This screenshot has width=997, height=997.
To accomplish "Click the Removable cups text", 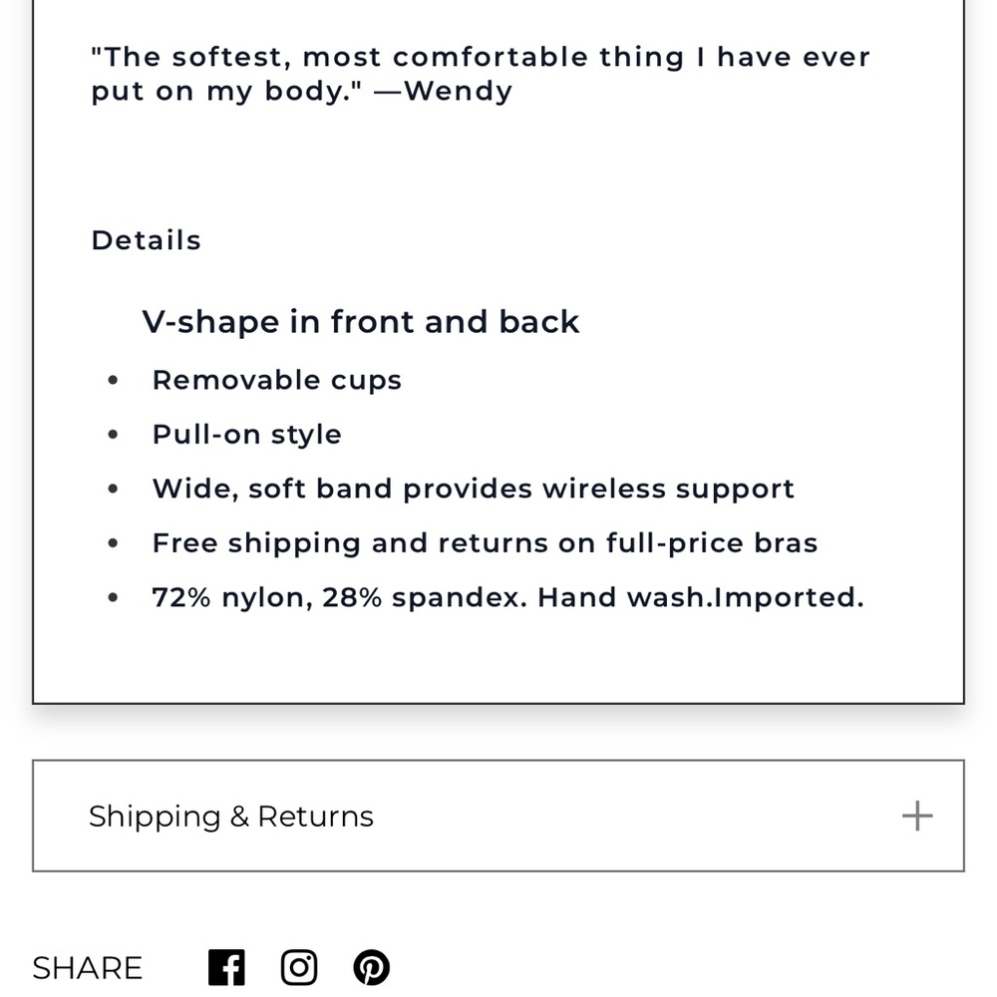I will click(276, 380).
